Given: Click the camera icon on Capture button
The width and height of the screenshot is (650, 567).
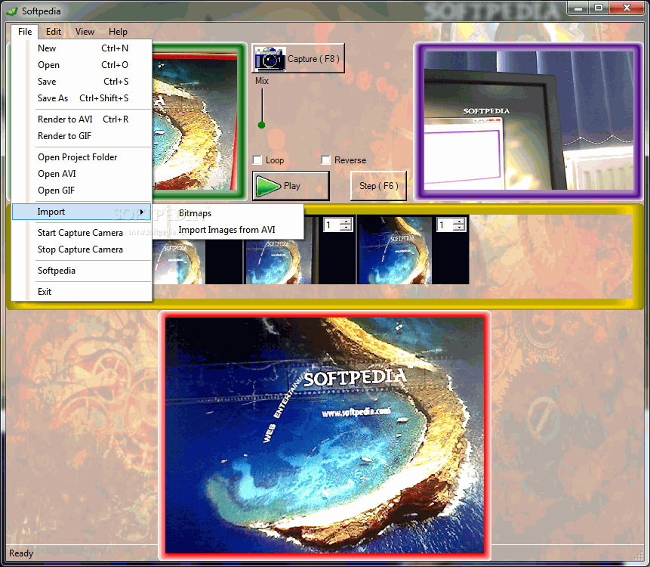Looking at the screenshot, I should coord(270,58).
